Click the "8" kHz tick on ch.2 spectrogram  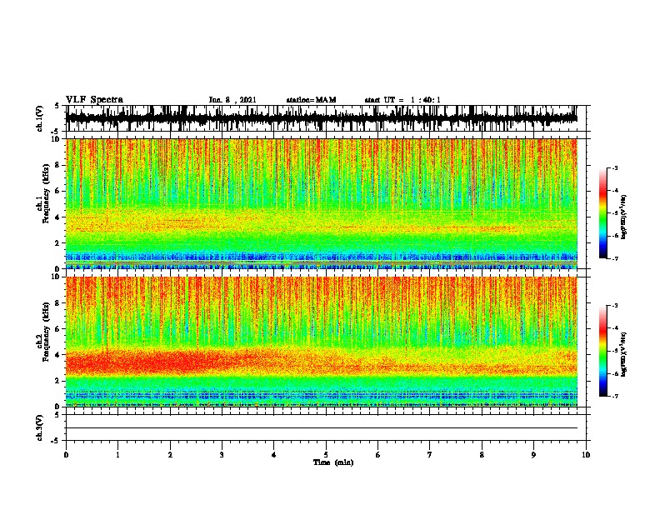59,303
